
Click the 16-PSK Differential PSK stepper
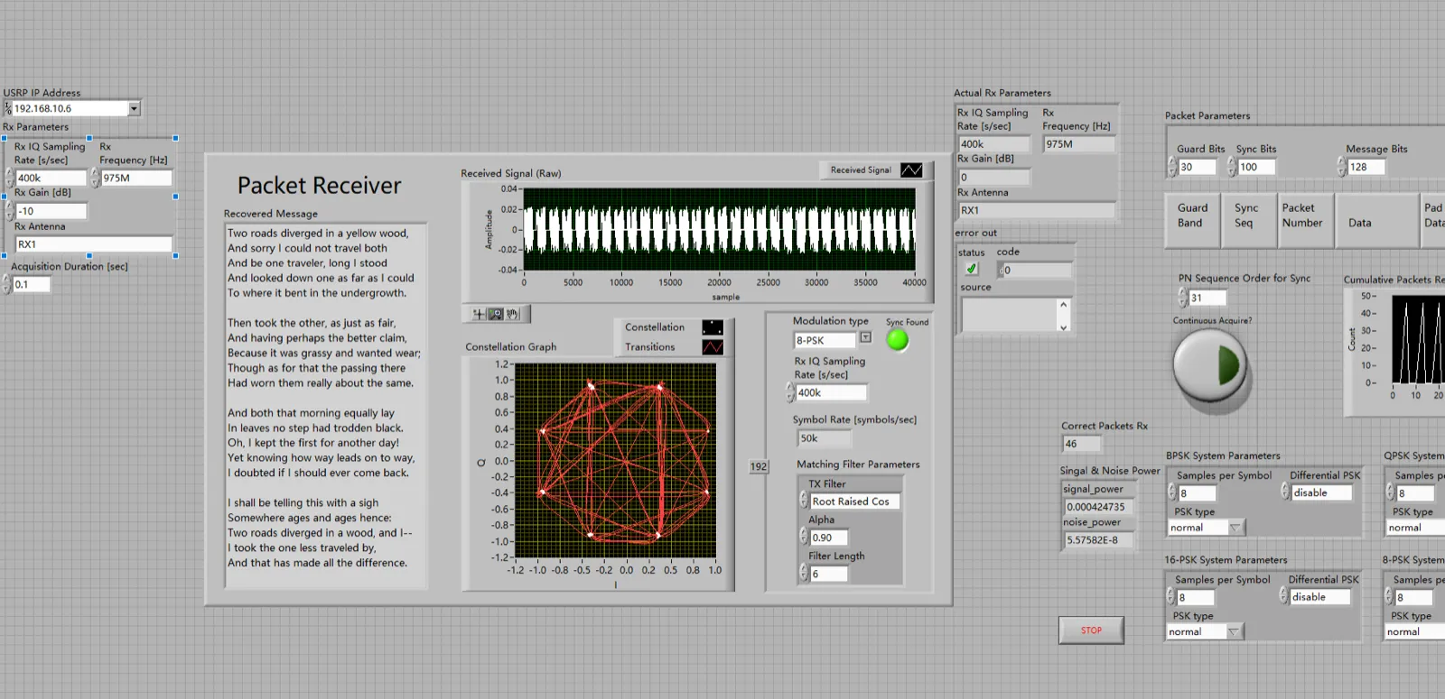[1283, 596]
